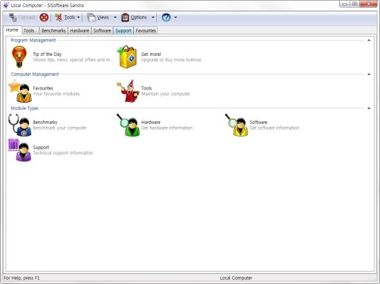Expand the Options dropdown arrow

pyautogui.click(x=153, y=17)
